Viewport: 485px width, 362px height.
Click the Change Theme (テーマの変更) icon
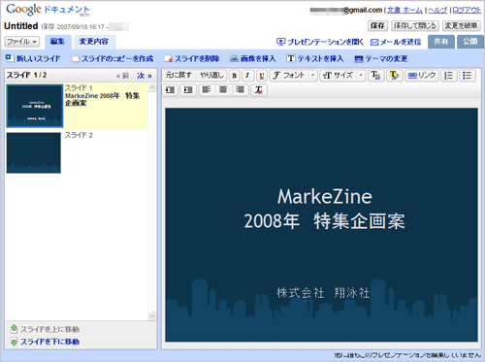pos(359,59)
